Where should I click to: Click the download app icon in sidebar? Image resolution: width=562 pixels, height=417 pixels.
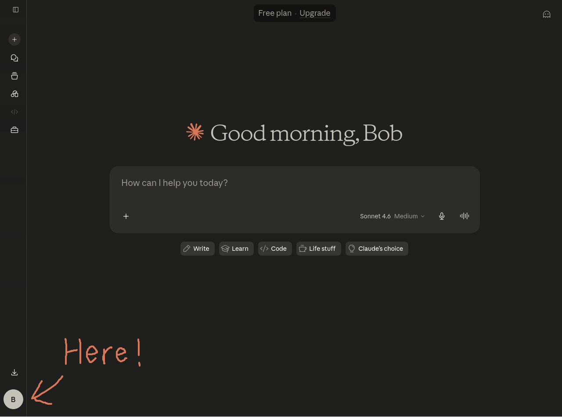[14, 372]
